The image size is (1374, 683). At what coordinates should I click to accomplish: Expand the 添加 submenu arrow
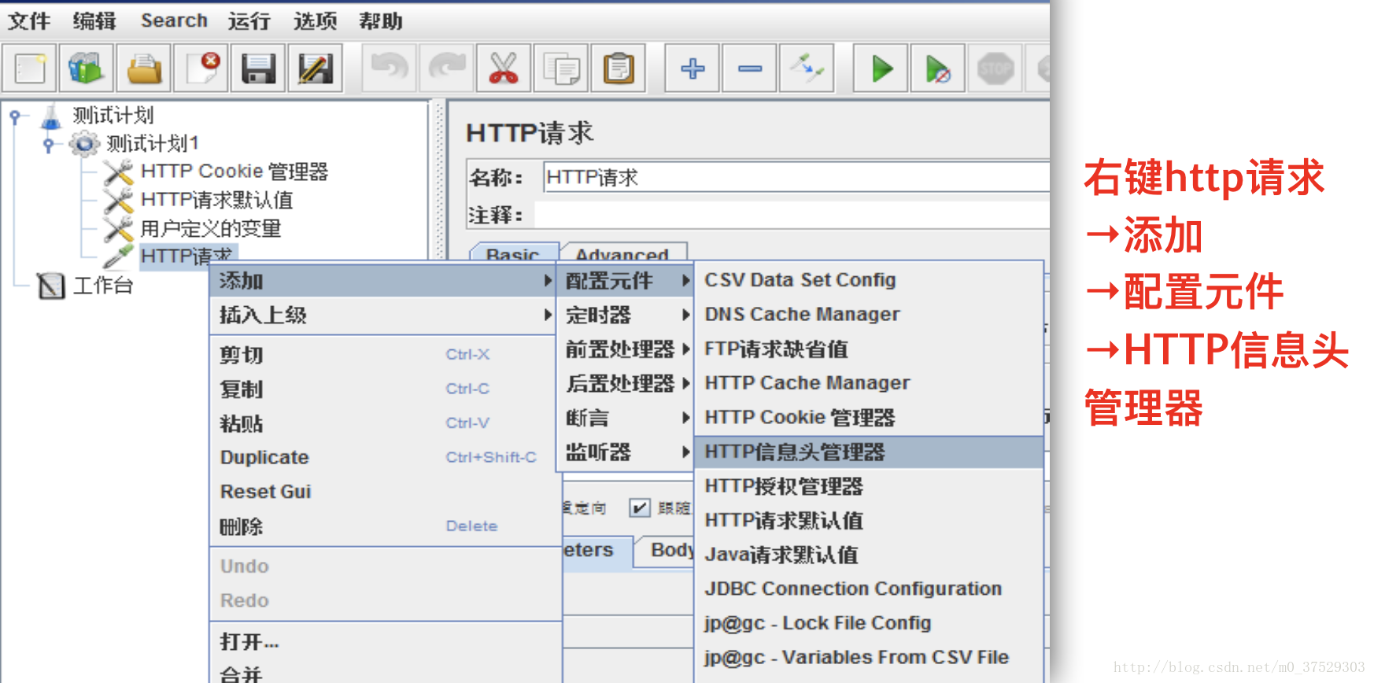pyautogui.click(x=548, y=280)
